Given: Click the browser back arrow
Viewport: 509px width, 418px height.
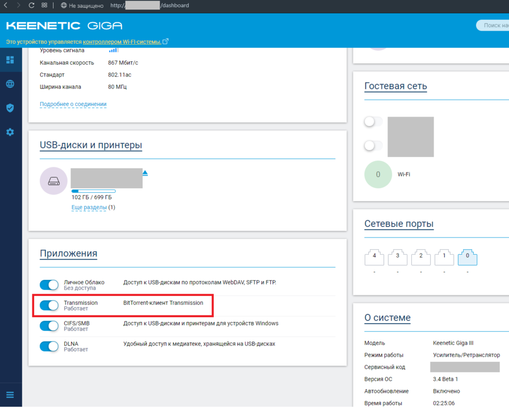Looking at the screenshot, I should pyautogui.click(x=6, y=5).
